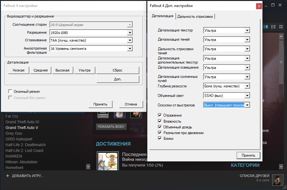
Task: Close the Fallout 4 advanced settings dialog
Action: 259,6
